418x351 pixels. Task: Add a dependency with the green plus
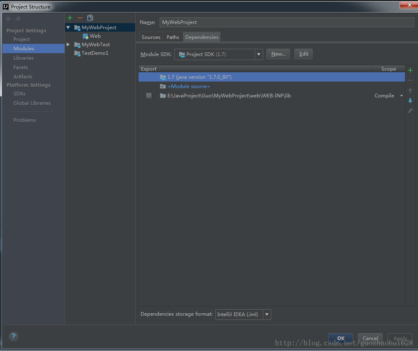tap(410, 70)
